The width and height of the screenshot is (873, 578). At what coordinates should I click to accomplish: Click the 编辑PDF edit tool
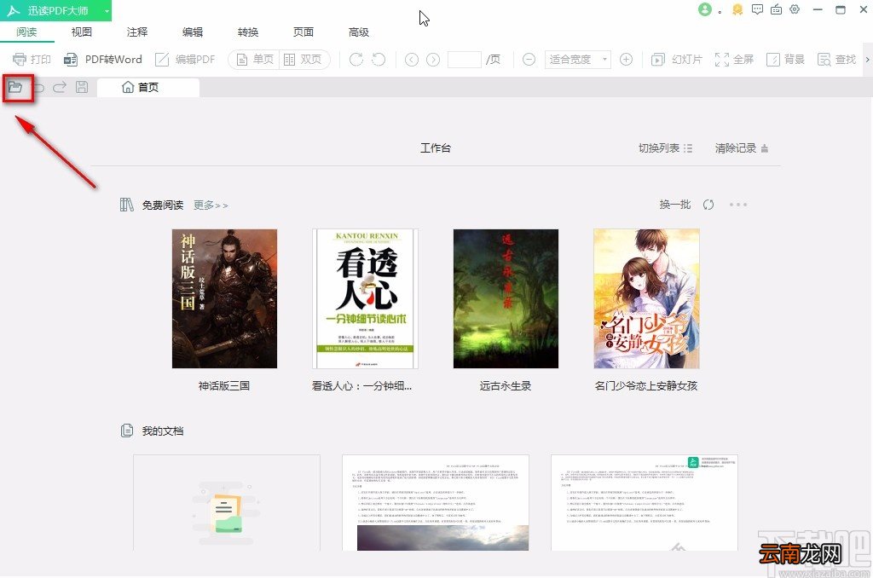point(185,59)
